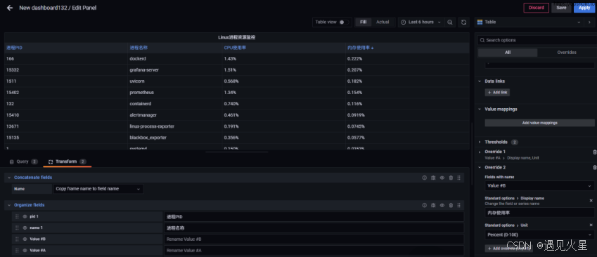597x257 pixels.
Task: Open the Table visualization picker
Action: pyautogui.click(x=529, y=22)
